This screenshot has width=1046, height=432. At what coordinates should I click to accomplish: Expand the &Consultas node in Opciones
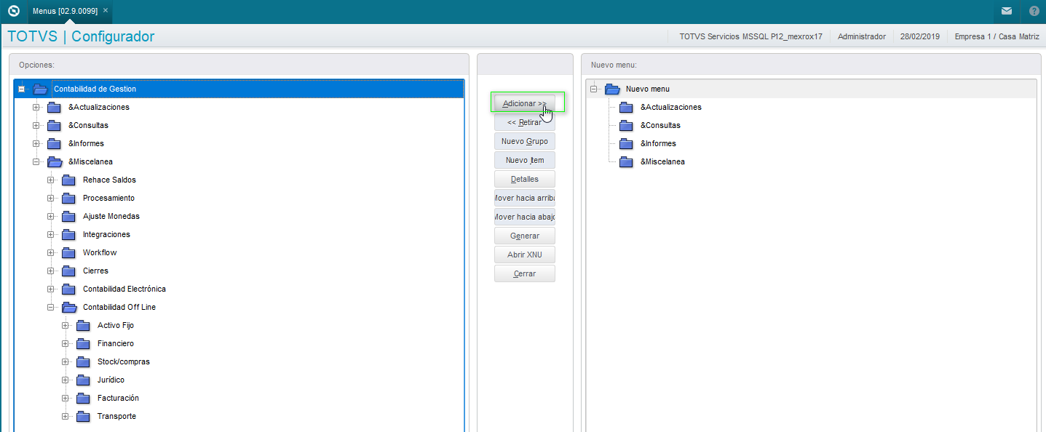click(36, 125)
